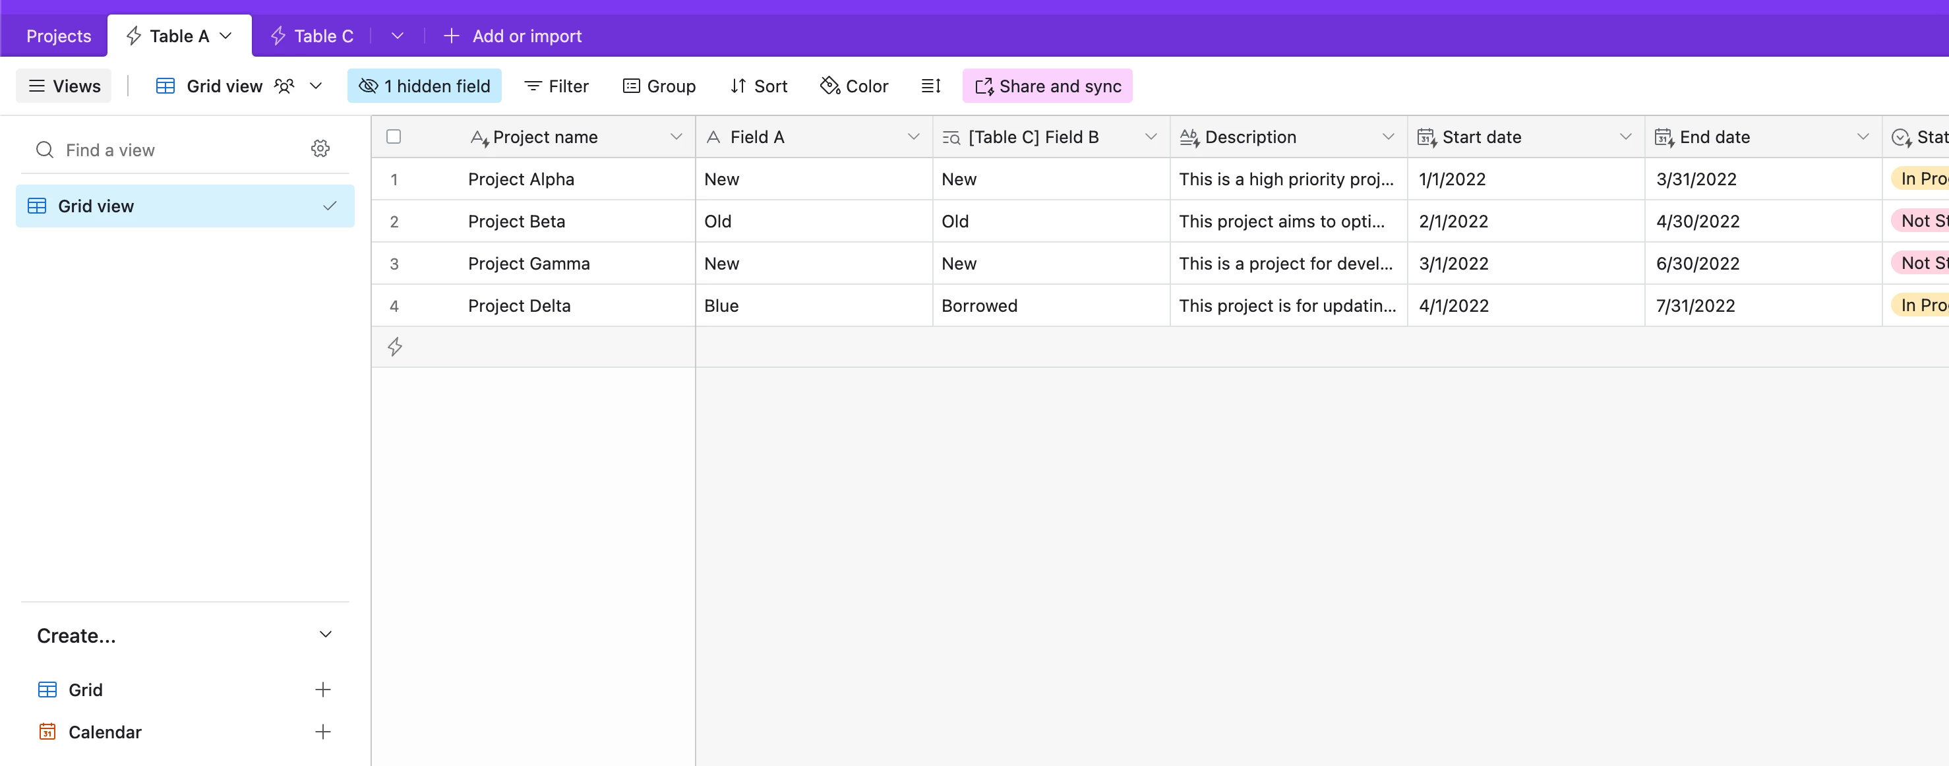Open End date column dropdown
Image resolution: width=1949 pixels, height=766 pixels.
point(1863,137)
